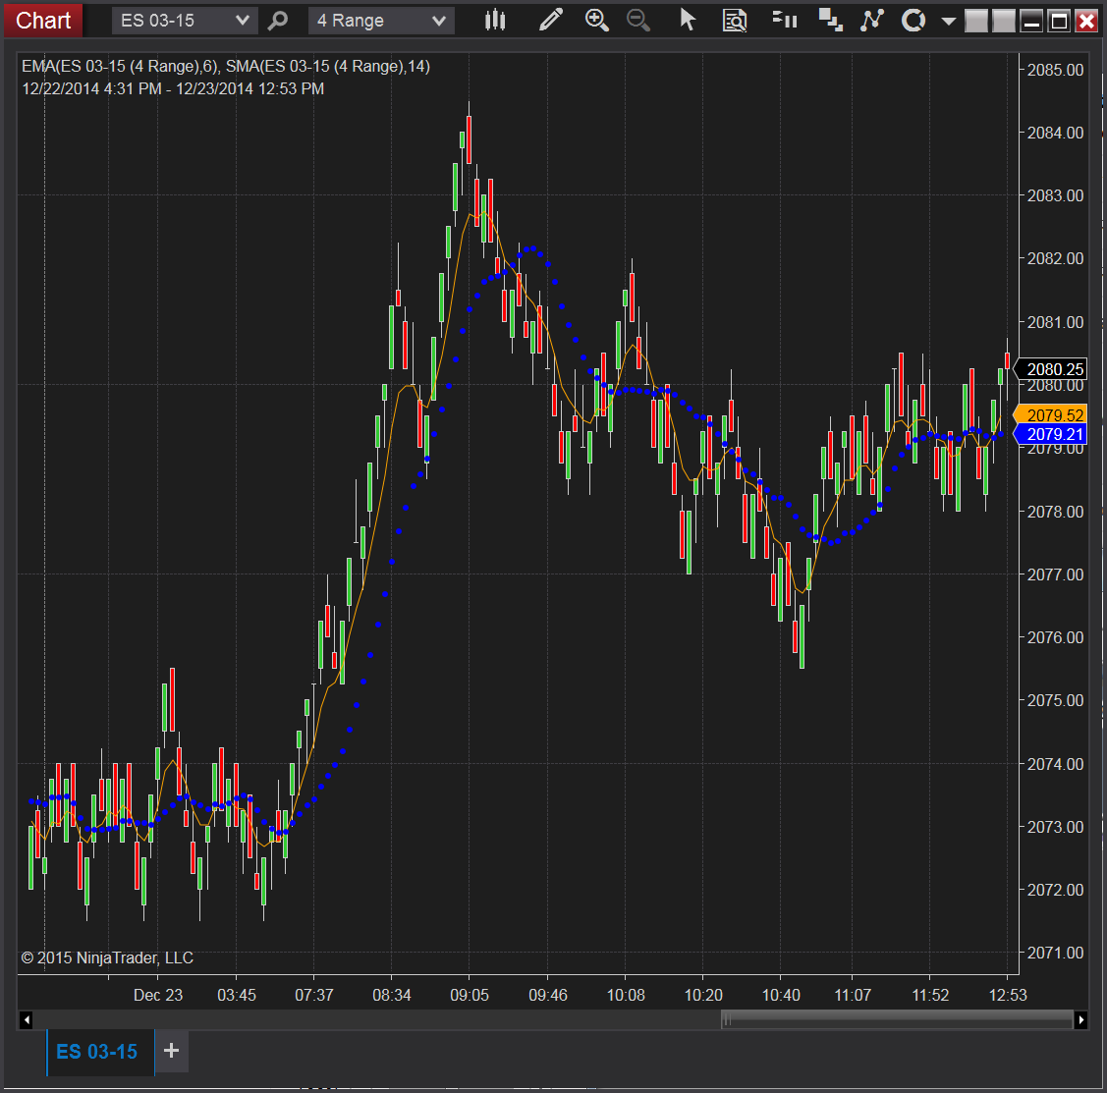Viewport: 1107px width, 1093px height.
Task: Select the arrow cursor pointer tool
Action: pos(687,20)
